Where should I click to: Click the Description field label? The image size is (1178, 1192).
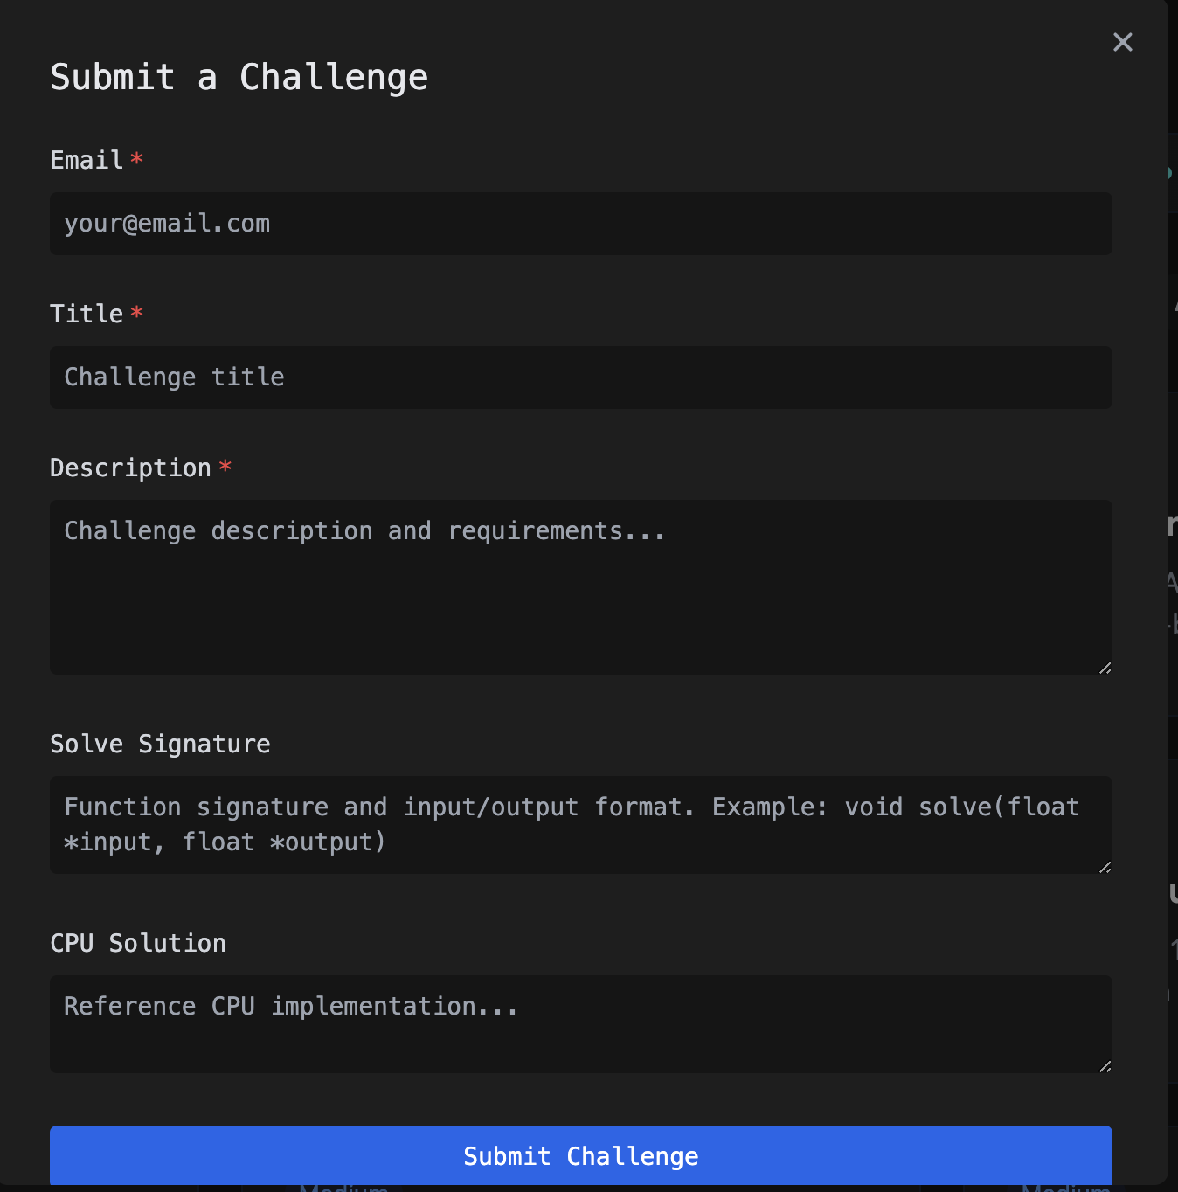(x=130, y=468)
